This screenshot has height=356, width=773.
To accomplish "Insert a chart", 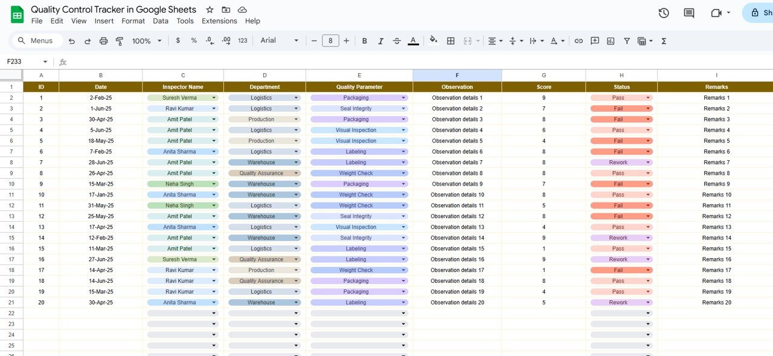I will tap(611, 40).
